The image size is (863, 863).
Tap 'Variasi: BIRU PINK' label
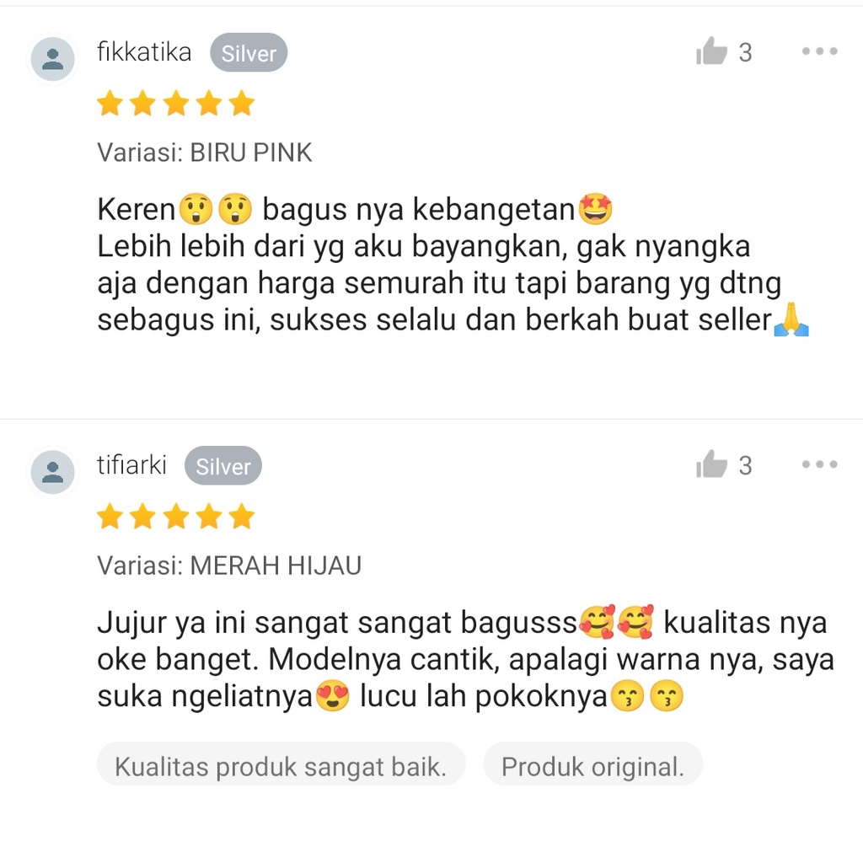[205, 153]
